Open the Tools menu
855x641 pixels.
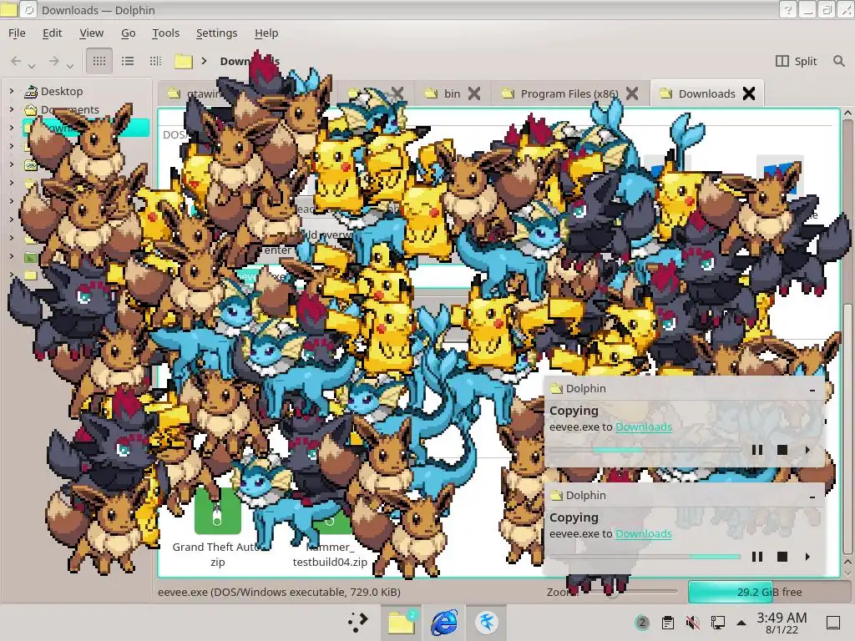pyautogui.click(x=166, y=33)
